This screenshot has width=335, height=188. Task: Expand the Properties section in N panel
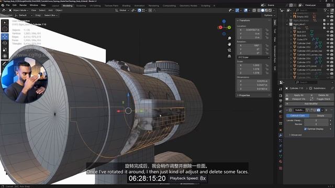point(253,95)
